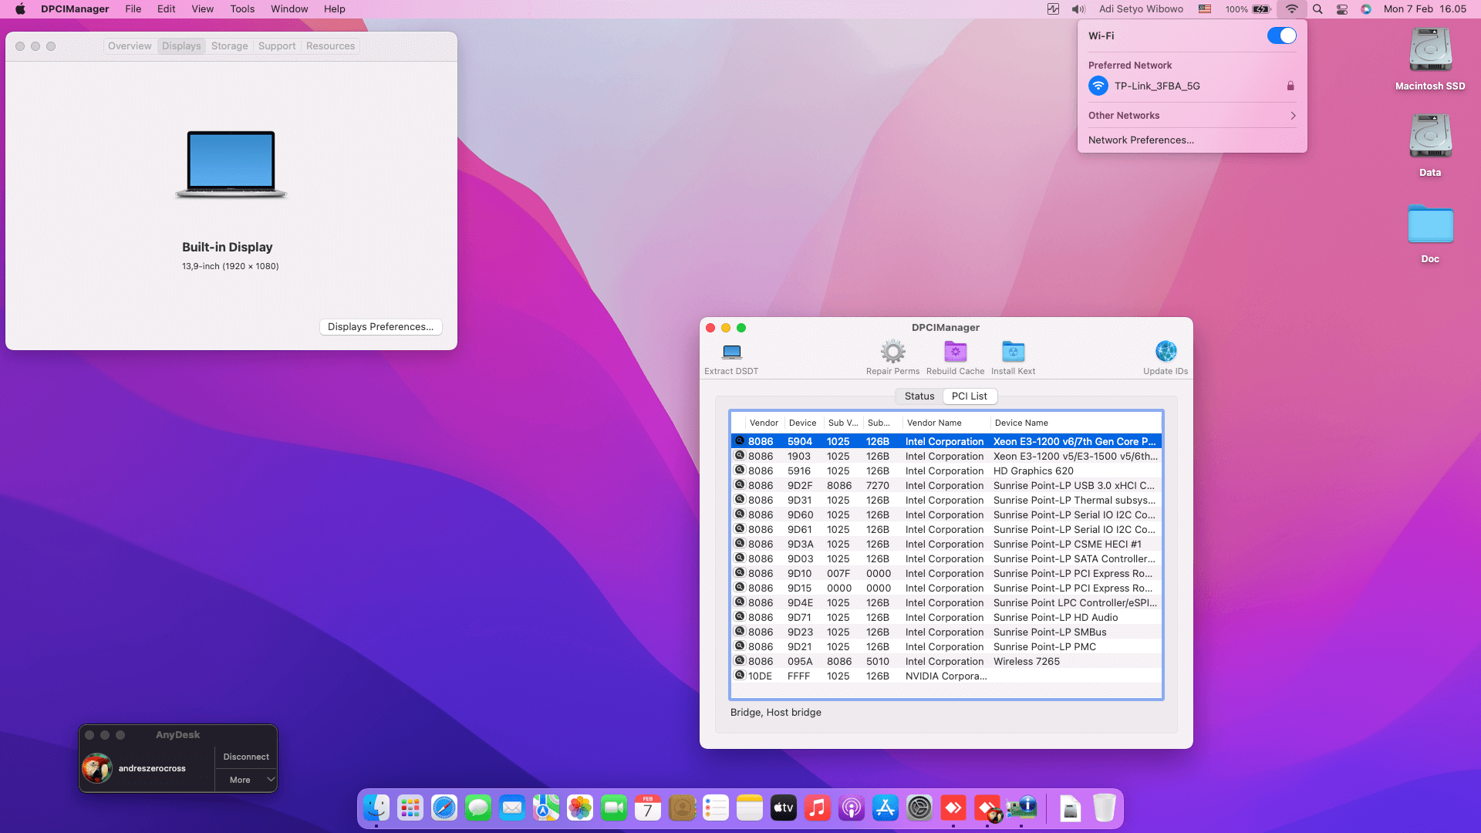Switch to Overview tab in About window
The image size is (1481, 833).
[130, 46]
